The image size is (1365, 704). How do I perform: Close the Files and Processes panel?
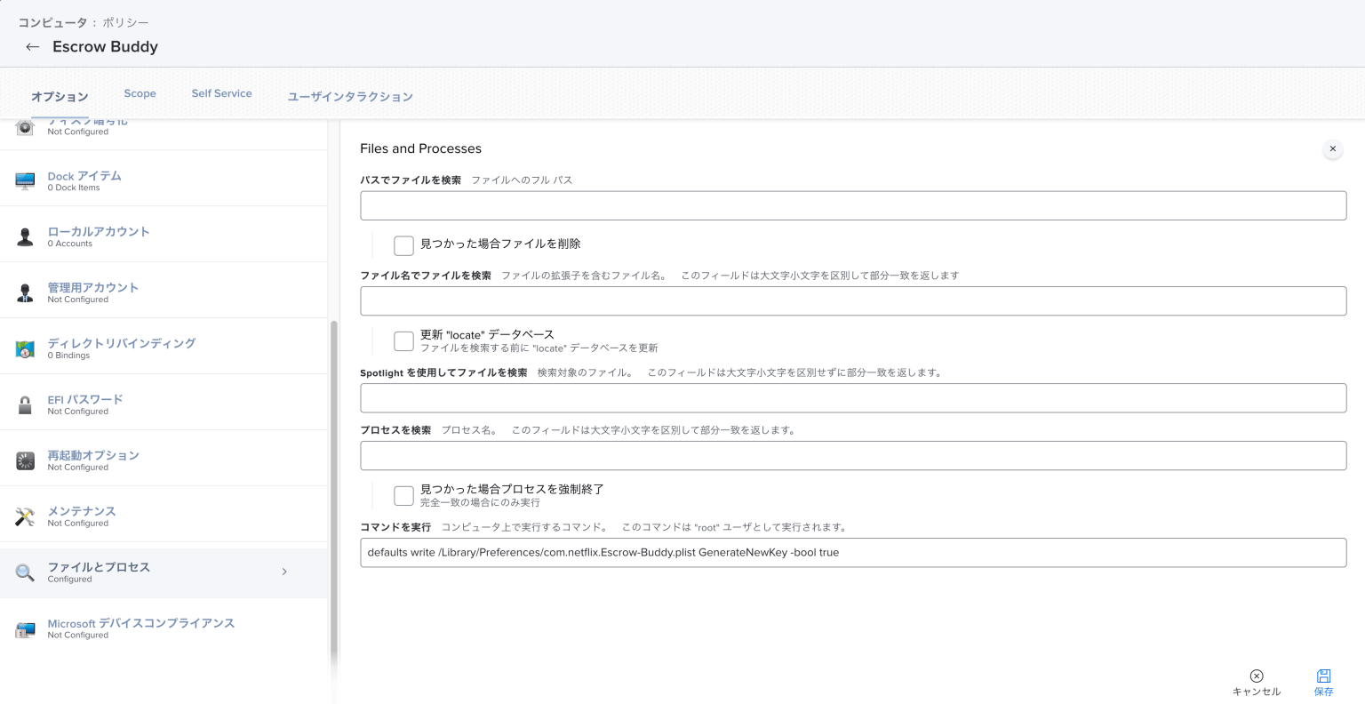[x=1332, y=149]
